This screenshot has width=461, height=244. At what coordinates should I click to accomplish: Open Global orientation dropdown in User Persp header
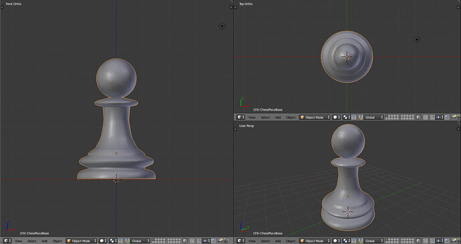[x=374, y=241]
